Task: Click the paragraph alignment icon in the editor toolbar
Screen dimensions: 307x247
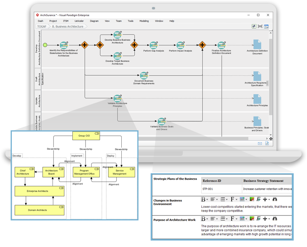Action: point(212,199)
